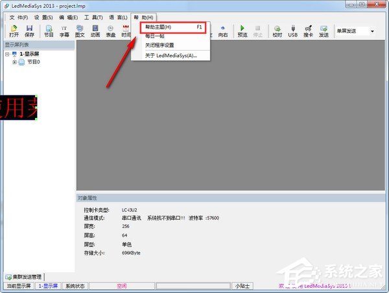Click the 对象属性 panel header
The image size is (389, 293).
(231, 198)
